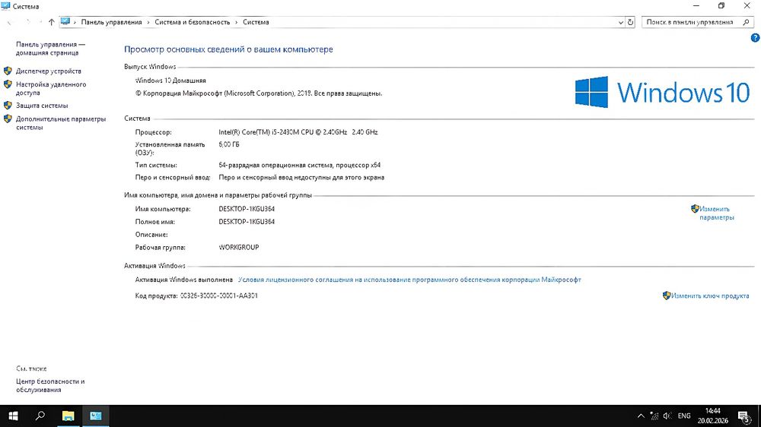Image resolution: width=761 pixels, height=427 pixels.
Task: Select the Система breadcrumb segment
Action: [256, 22]
